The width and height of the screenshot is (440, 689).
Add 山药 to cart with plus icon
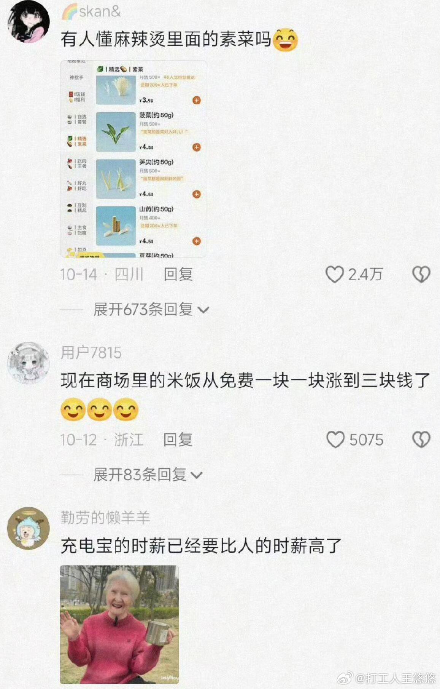tap(196, 241)
